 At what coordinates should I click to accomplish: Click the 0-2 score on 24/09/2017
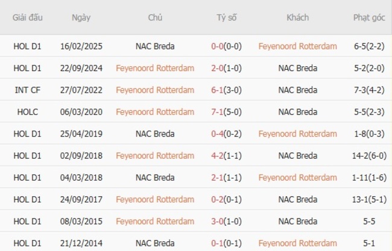tap(218, 199)
